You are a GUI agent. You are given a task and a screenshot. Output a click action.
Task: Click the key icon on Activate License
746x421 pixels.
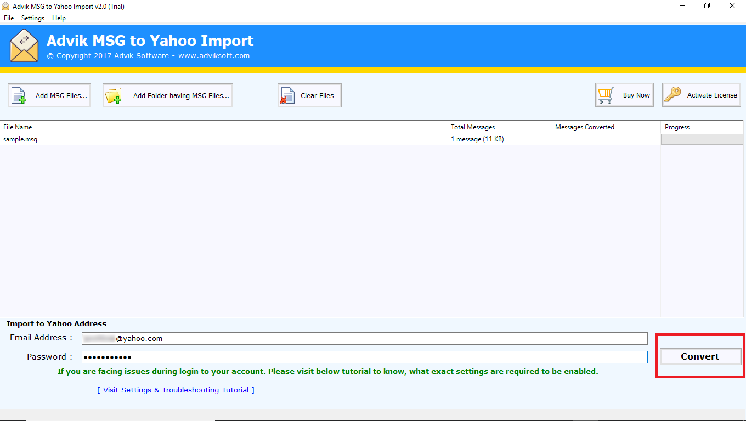pos(672,95)
